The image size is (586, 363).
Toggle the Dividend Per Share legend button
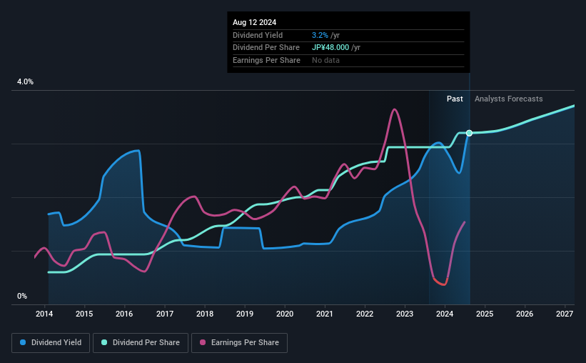pyautogui.click(x=141, y=343)
